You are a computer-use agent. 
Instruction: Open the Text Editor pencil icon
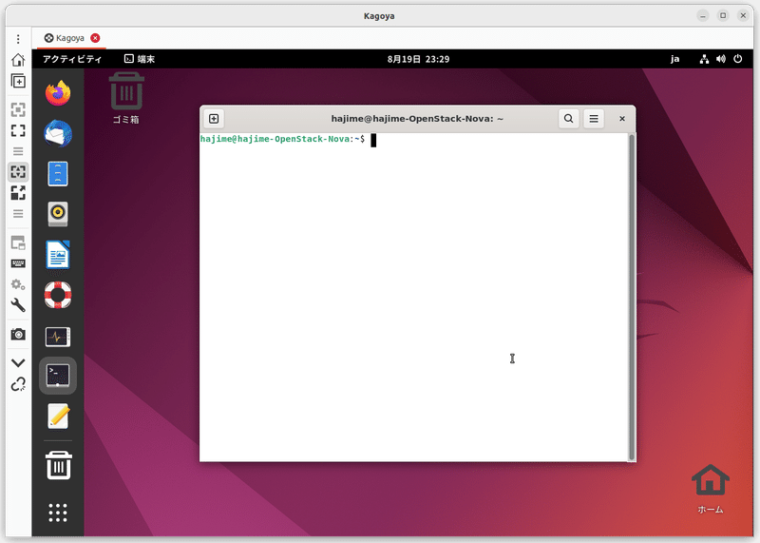(x=58, y=417)
